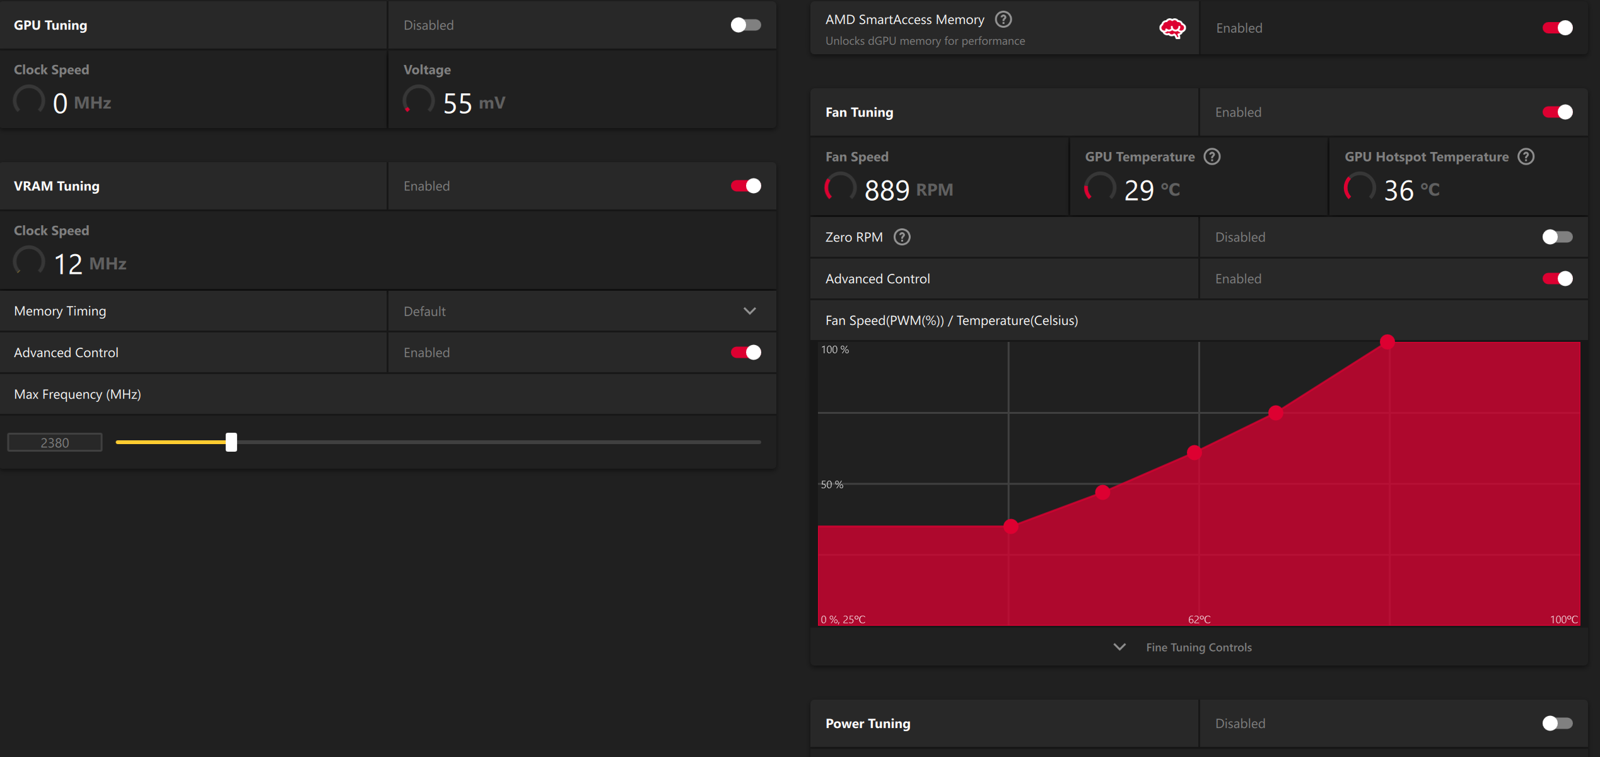The width and height of the screenshot is (1600, 757).
Task: Enable the GPU Tuning toggle
Action: [746, 25]
